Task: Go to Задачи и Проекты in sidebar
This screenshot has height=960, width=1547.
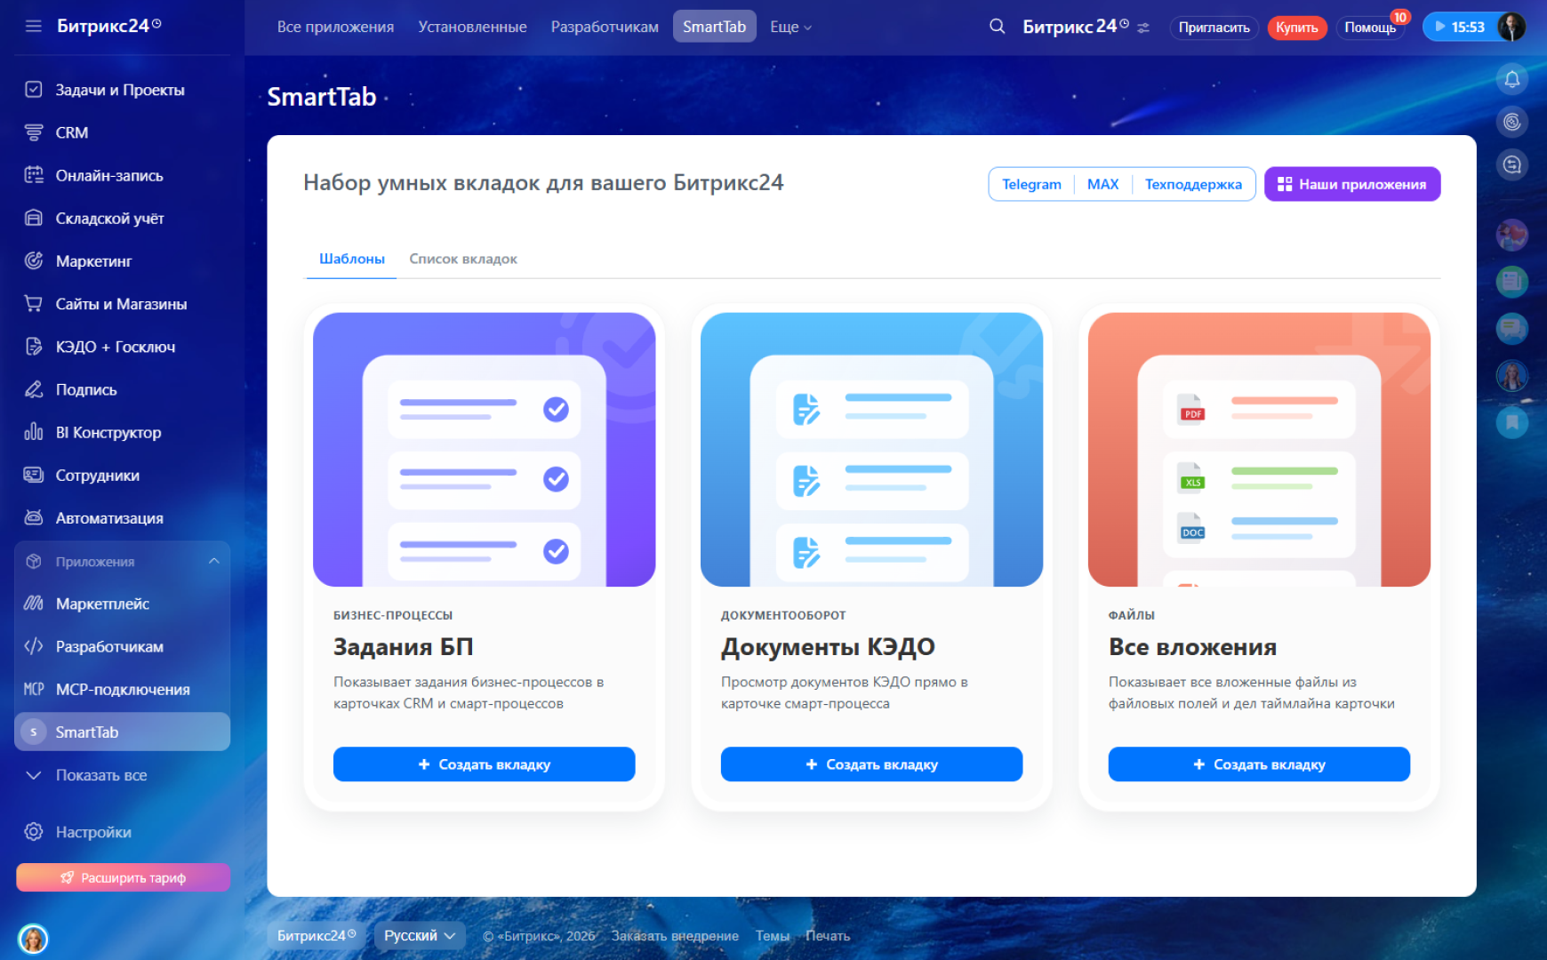Action: (x=123, y=90)
